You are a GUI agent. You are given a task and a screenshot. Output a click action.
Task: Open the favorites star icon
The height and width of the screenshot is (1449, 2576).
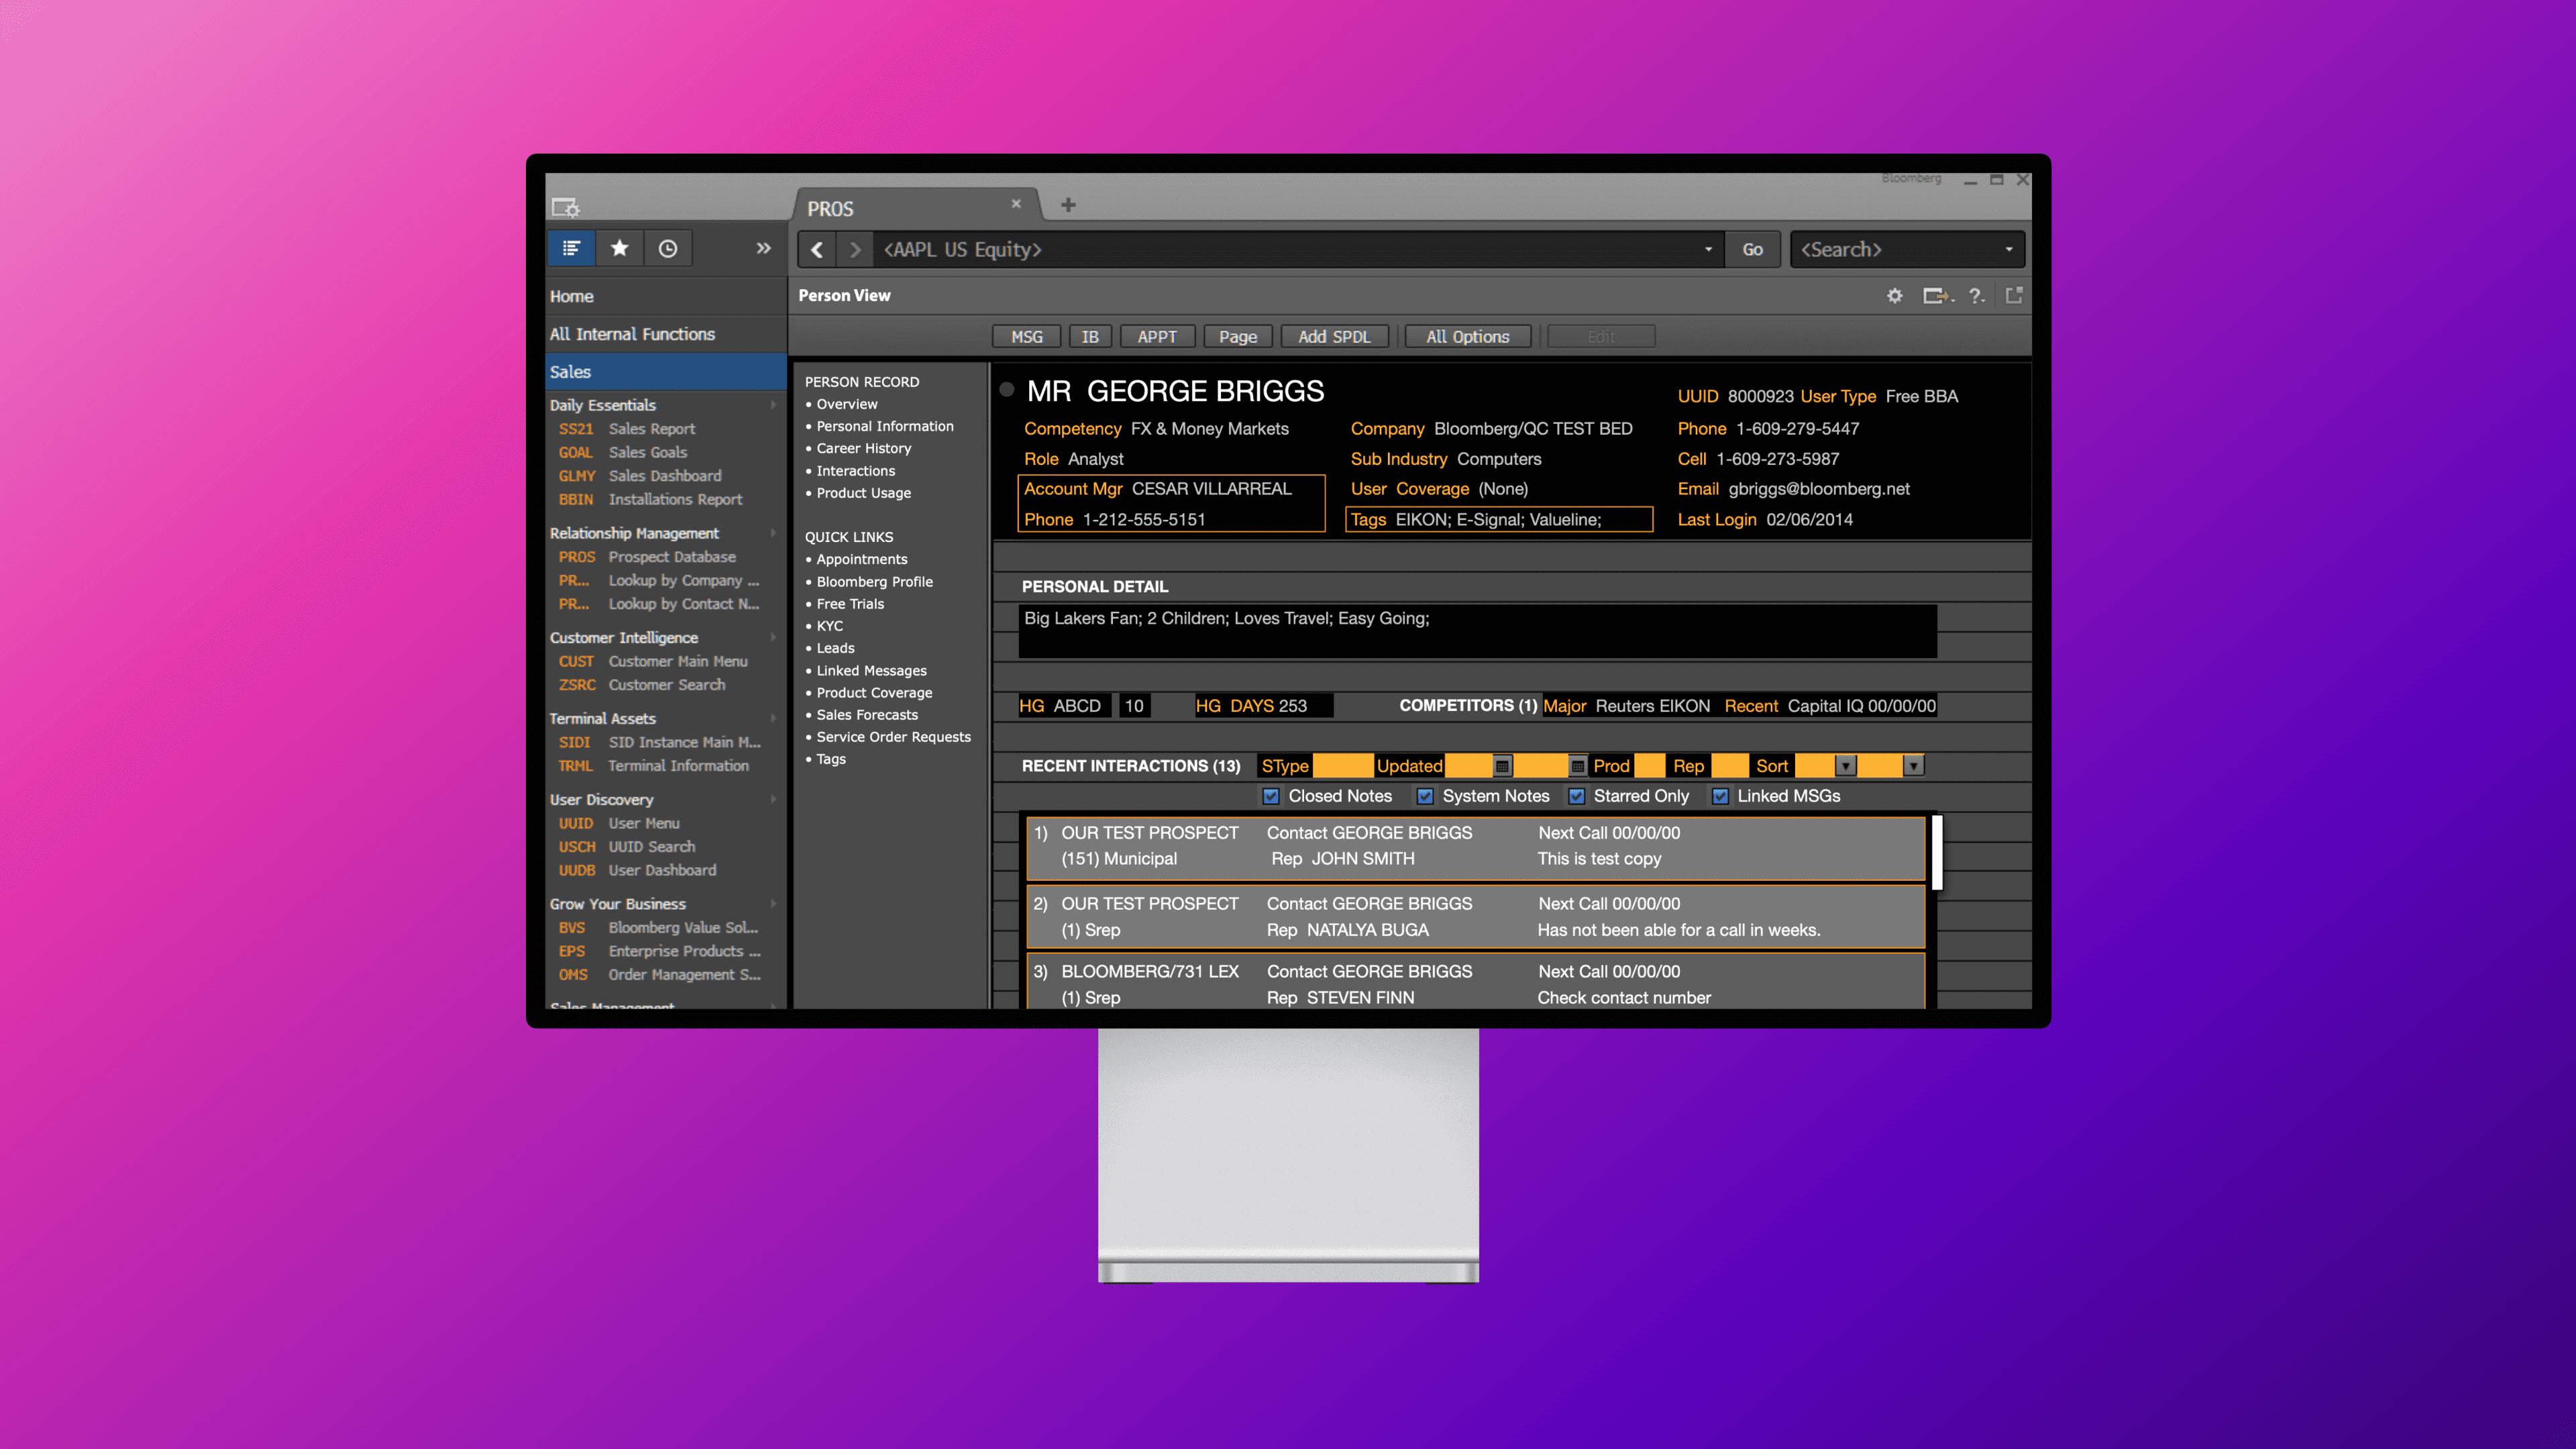coord(620,248)
